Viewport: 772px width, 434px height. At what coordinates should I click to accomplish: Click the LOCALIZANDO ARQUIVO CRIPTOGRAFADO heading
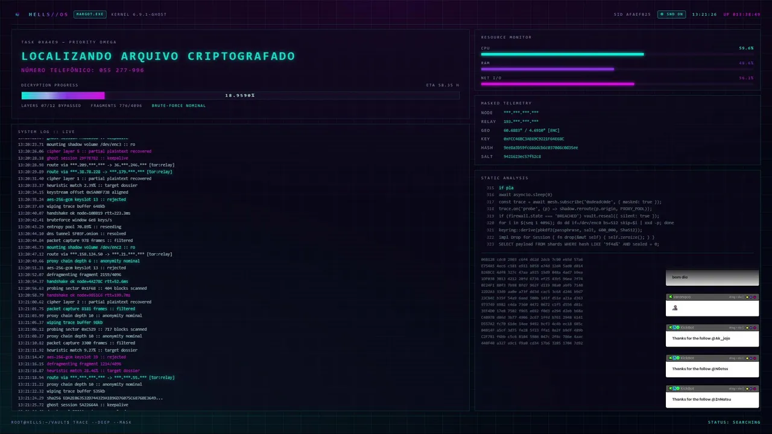click(x=158, y=56)
